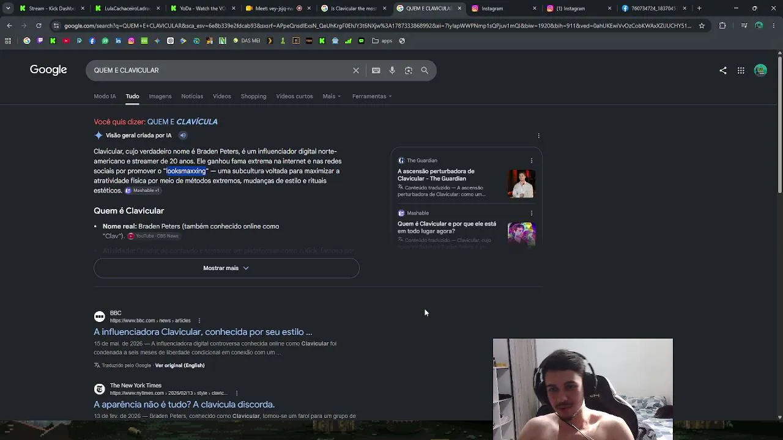The image size is (783, 440).
Task: Submit the search with the magnifier icon
Action: click(x=425, y=70)
